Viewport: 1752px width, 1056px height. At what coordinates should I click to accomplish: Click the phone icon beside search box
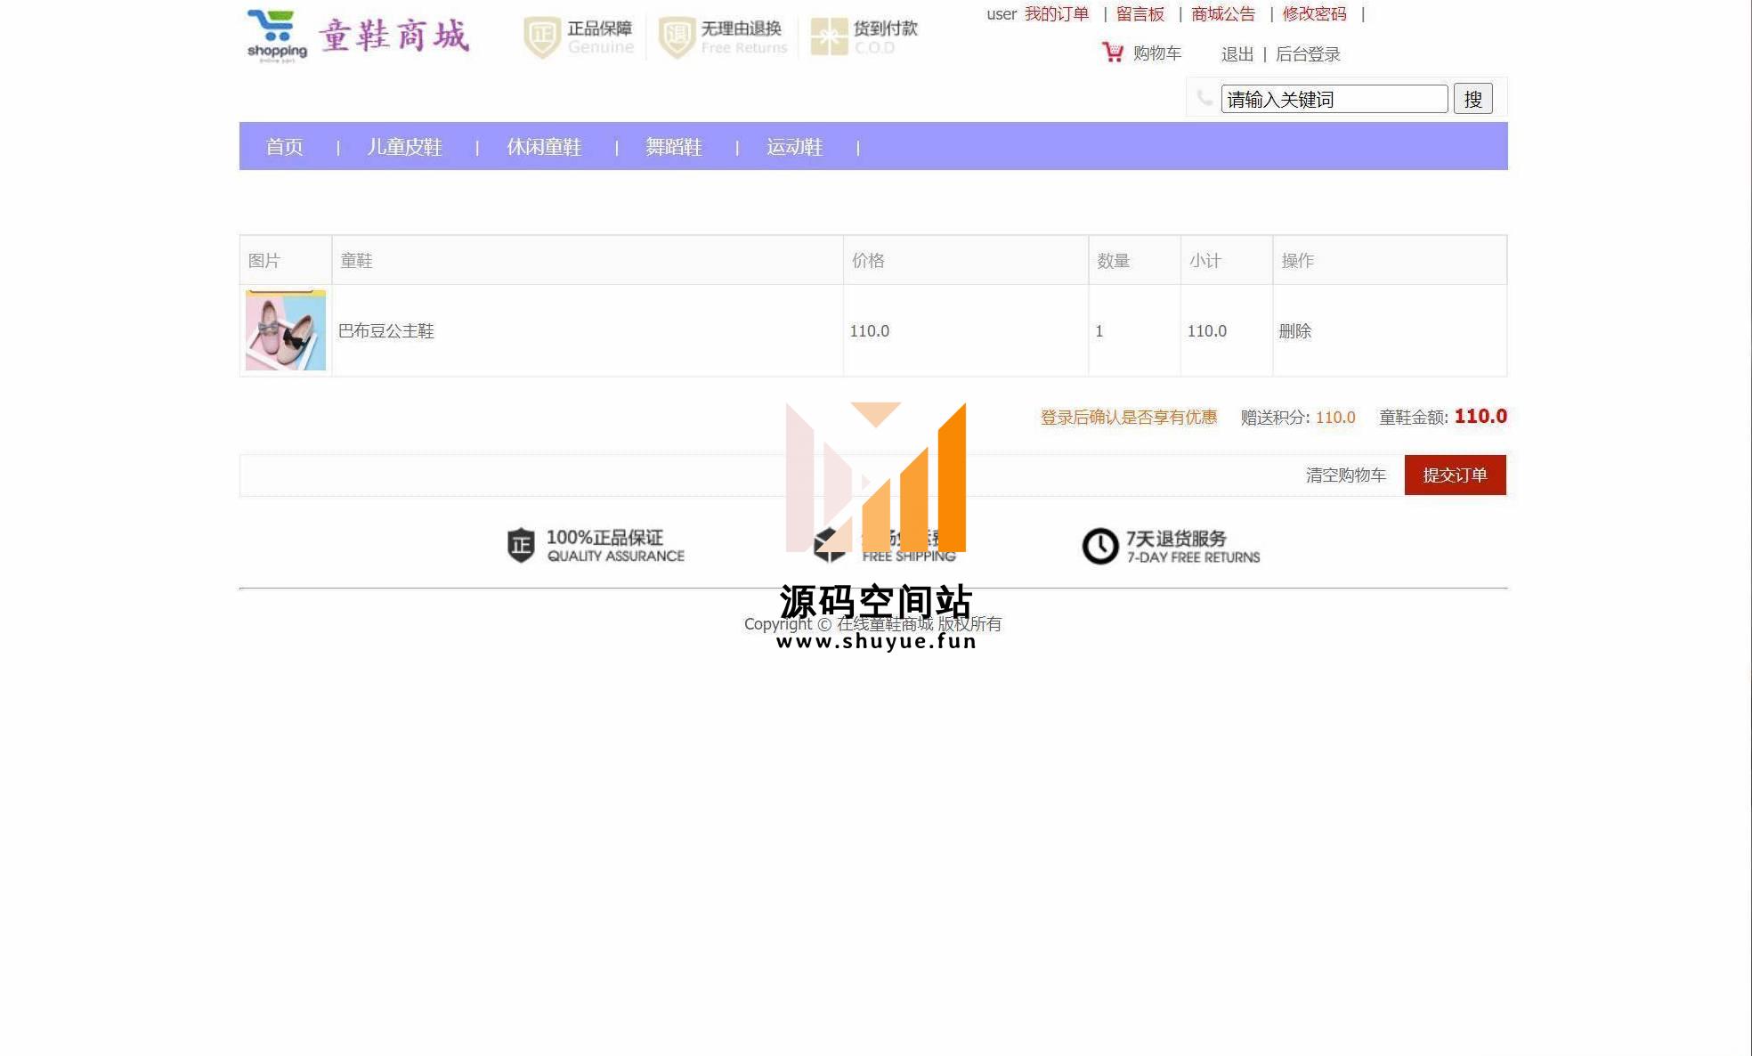1204,98
